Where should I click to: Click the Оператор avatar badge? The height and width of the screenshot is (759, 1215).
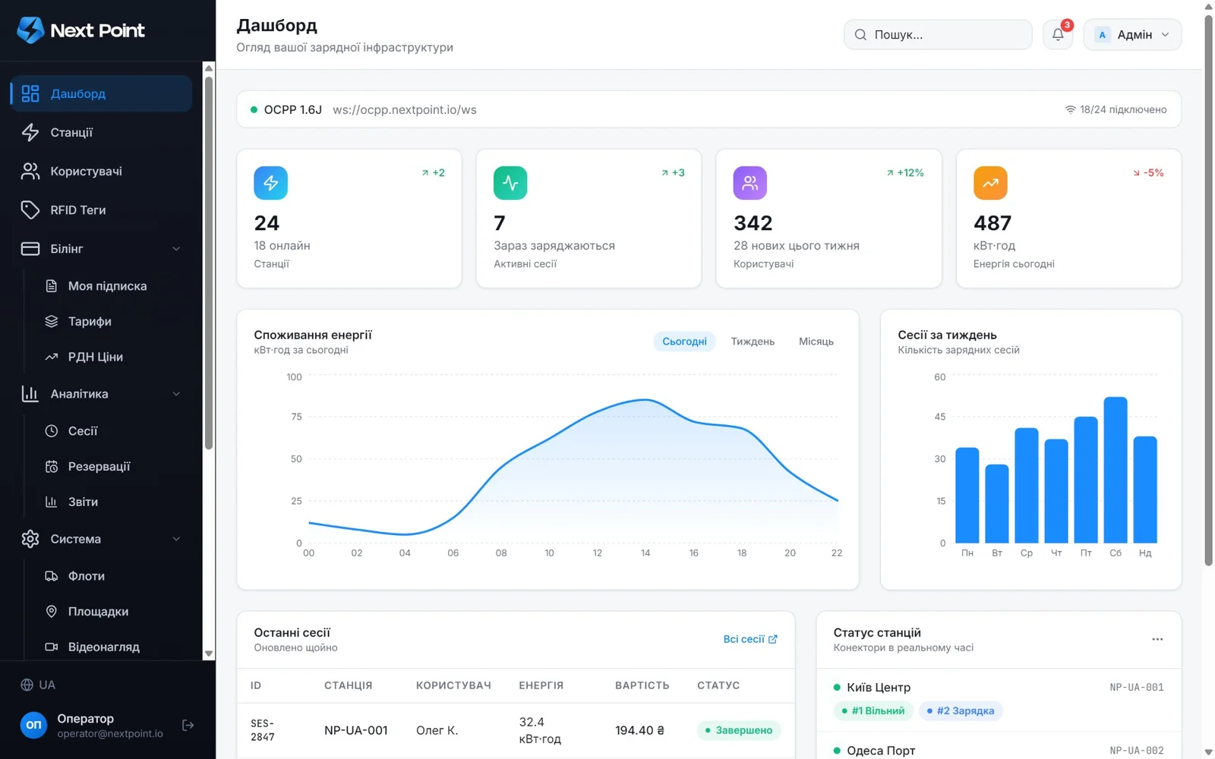[x=33, y=726]
